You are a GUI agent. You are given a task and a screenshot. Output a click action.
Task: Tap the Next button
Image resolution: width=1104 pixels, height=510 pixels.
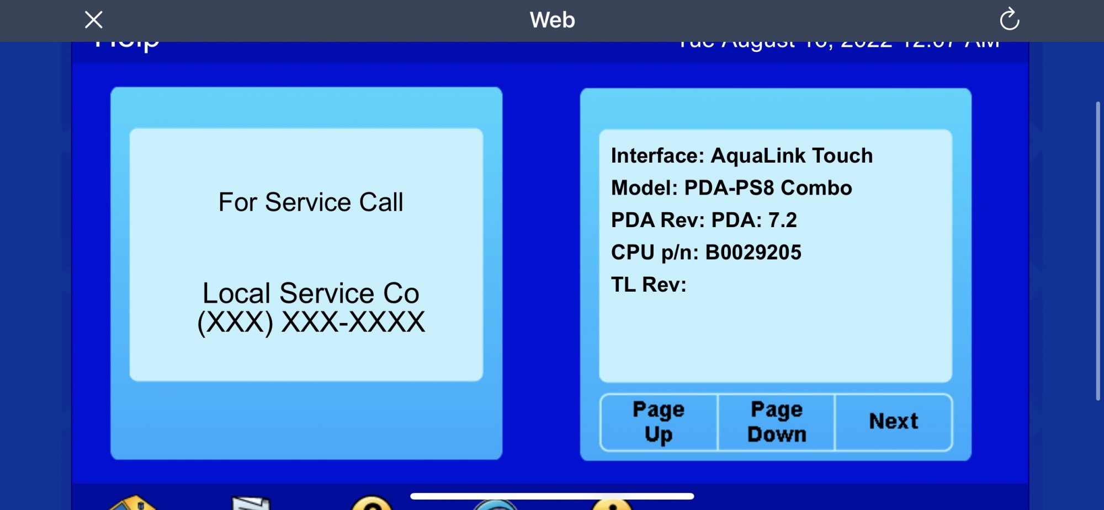(894, 422)
